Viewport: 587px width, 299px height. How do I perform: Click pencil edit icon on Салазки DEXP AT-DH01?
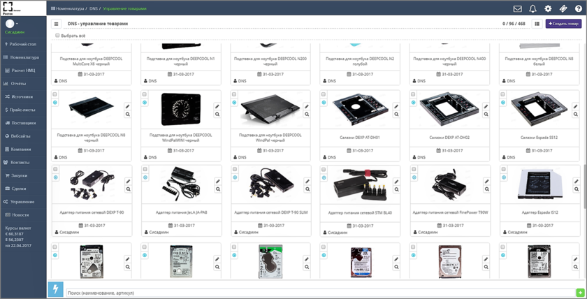click(x=396, y=107)
